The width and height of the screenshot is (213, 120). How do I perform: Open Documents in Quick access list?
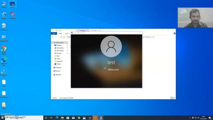tap(60, 51)
